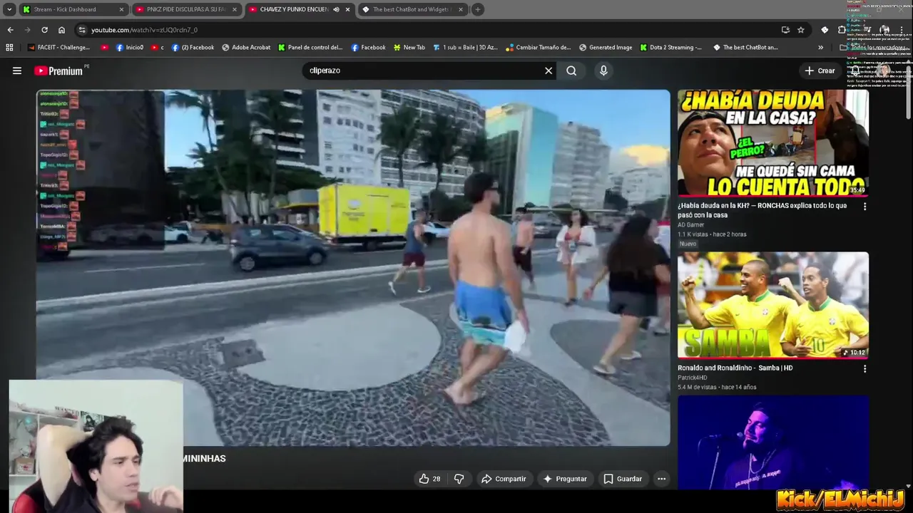
Task: Close the Stream - Kick Dashboard tab
Action: coord(121,9)
